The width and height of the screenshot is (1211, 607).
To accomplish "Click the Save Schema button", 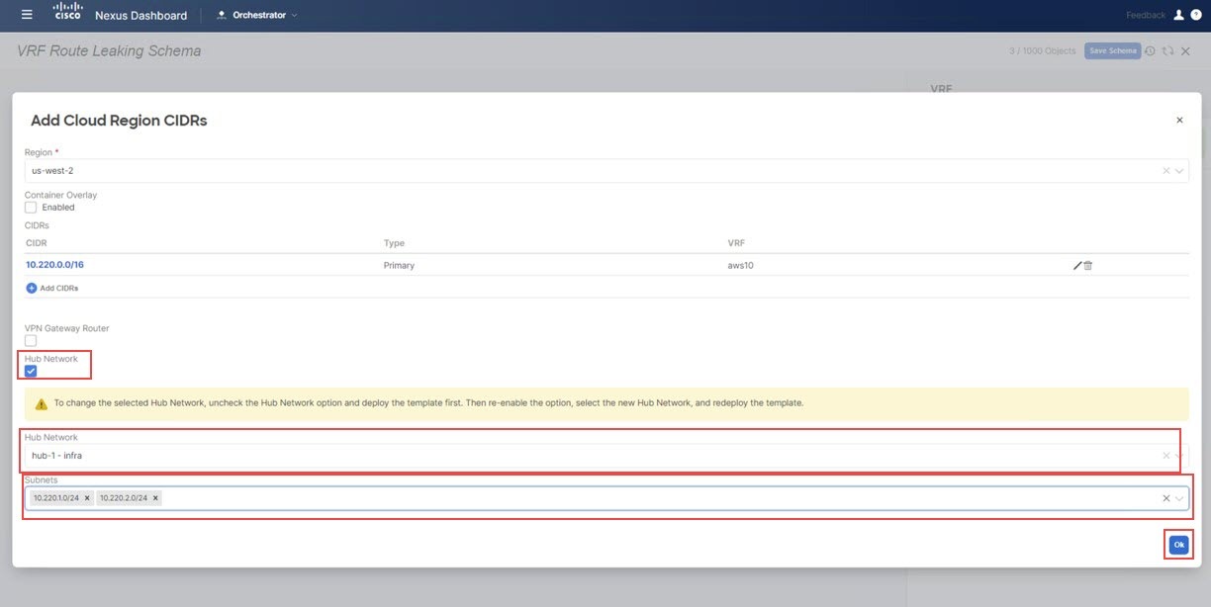I will pyautogui.click(x=1113, y=50).
